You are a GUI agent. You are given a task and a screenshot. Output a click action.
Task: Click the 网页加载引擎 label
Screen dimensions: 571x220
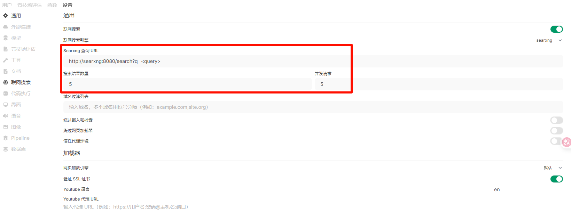(x=76, y=168)
